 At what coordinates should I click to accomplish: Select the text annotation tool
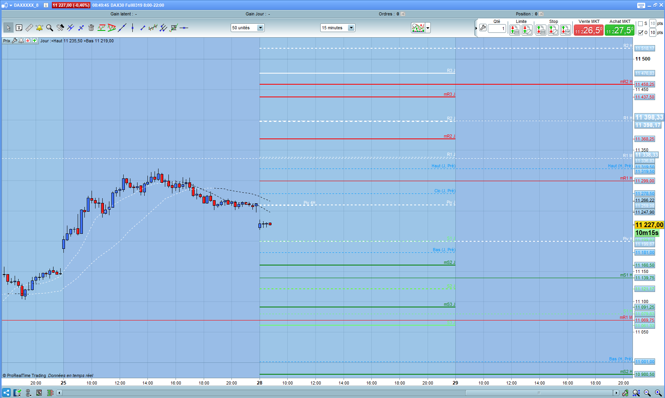(x=19, y=28)
